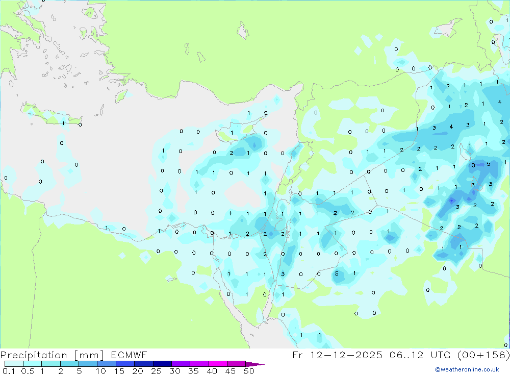This screenshot has height=374, width=510.
Task: Select the legend label 45
Action: pos(231,371)
